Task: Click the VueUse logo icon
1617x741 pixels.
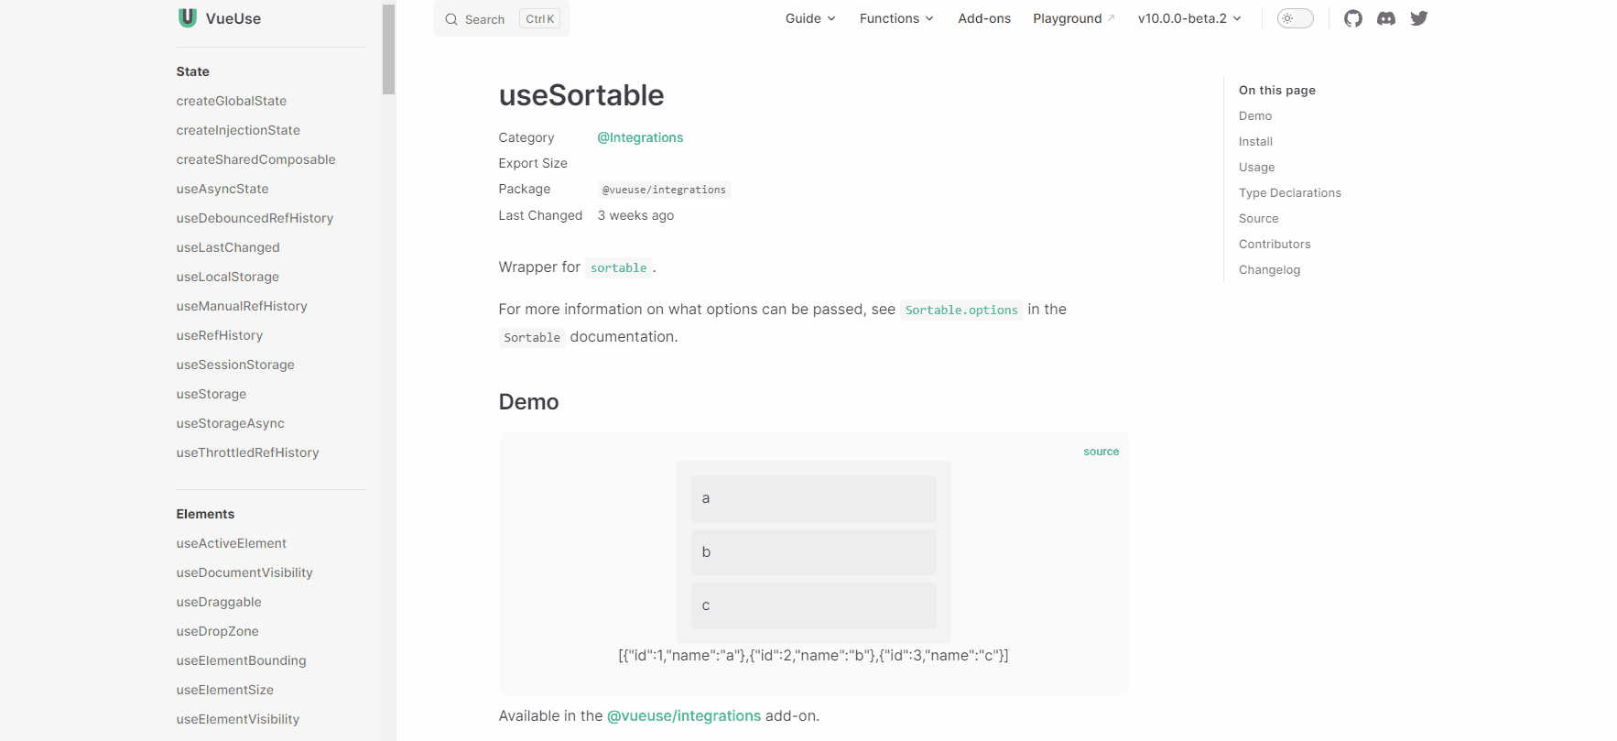Action: click(x=188, y=17)
